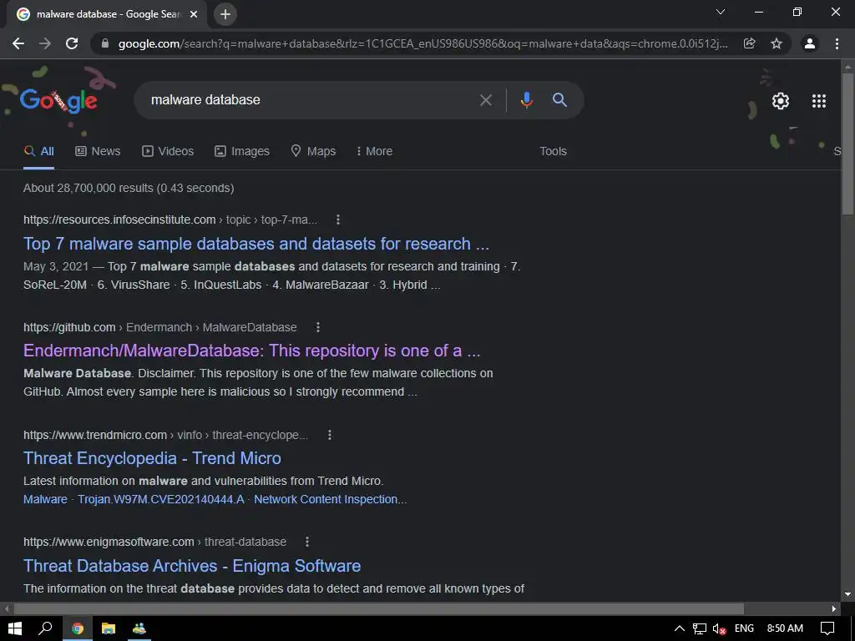
Task: Open github.com result options three-dot menu
Action: [318, 327]
